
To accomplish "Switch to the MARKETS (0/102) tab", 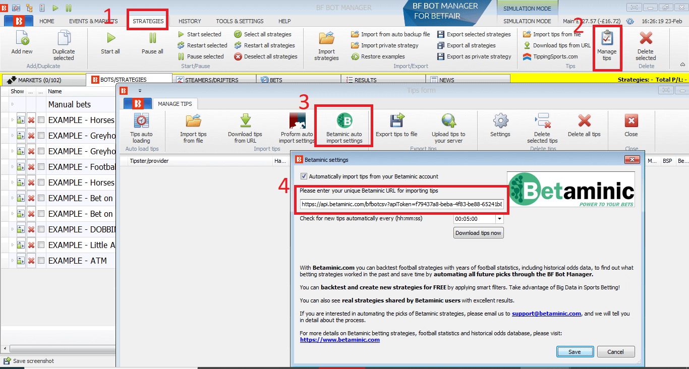I will [x=43, y=80].
